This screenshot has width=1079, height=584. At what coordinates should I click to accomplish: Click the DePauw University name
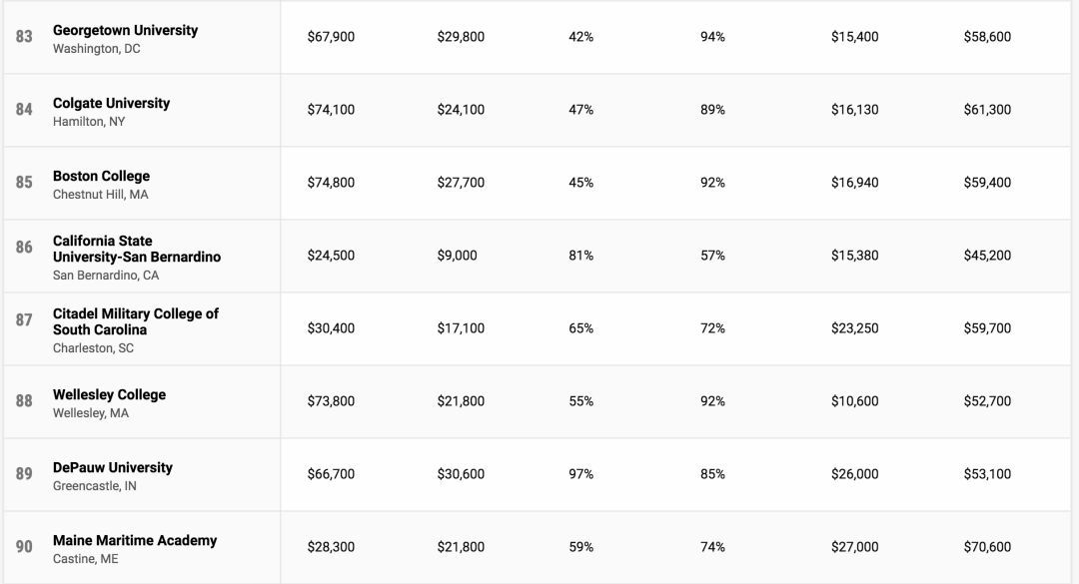[113, 467]
